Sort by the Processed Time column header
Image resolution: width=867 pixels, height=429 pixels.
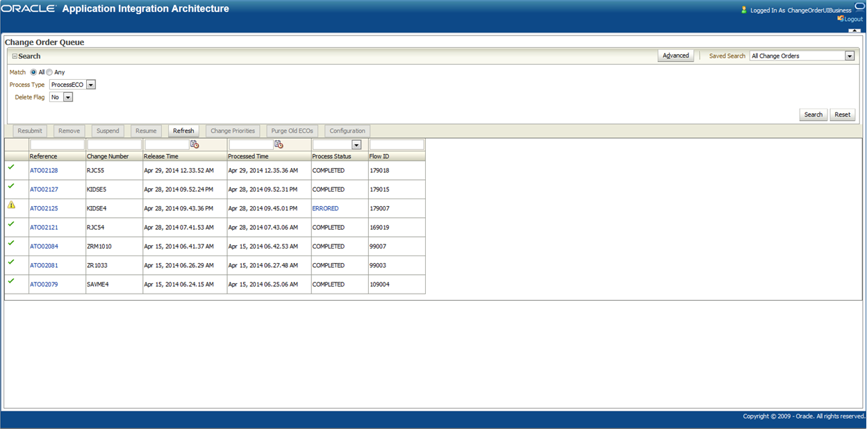(269, 156)
